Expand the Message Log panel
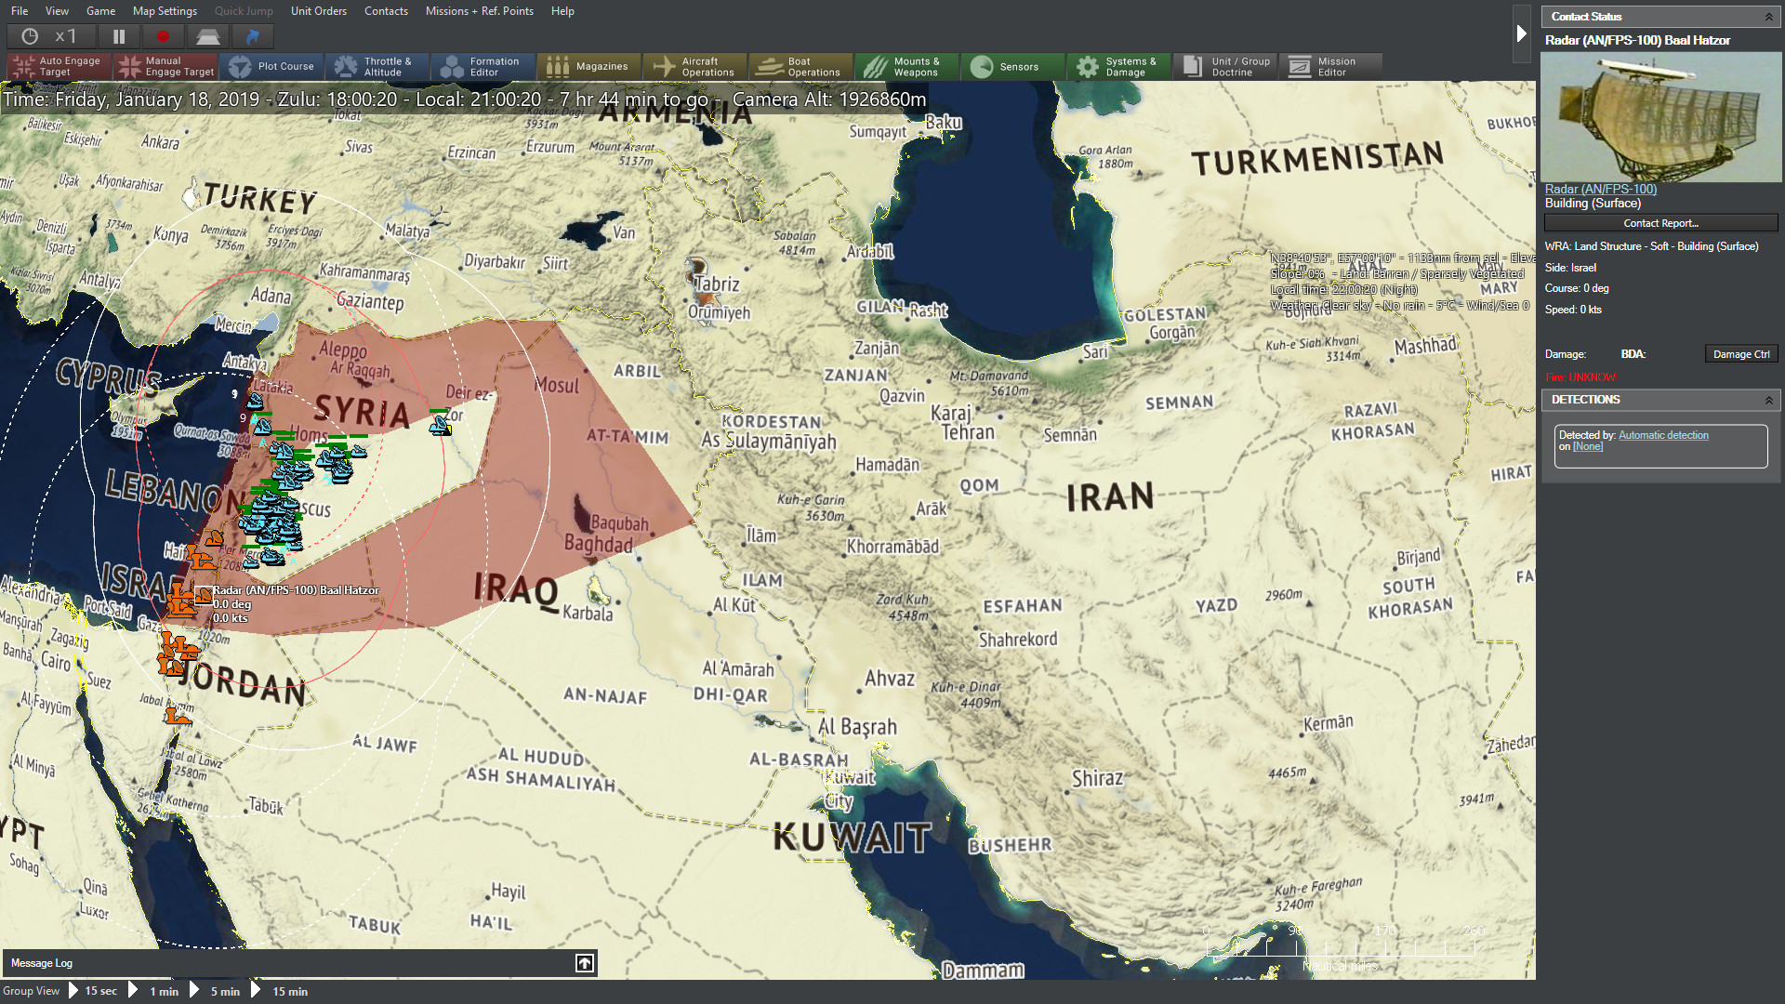 584,963
